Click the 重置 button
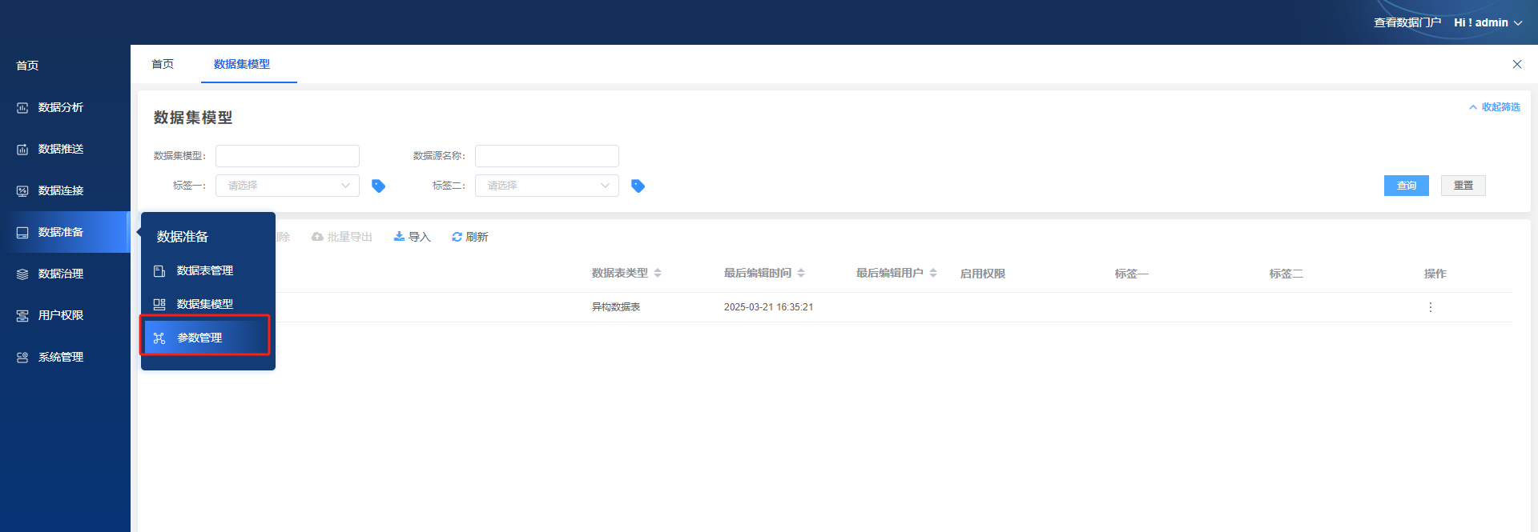Screen dimensions: 1538x532 (1463, 186)
